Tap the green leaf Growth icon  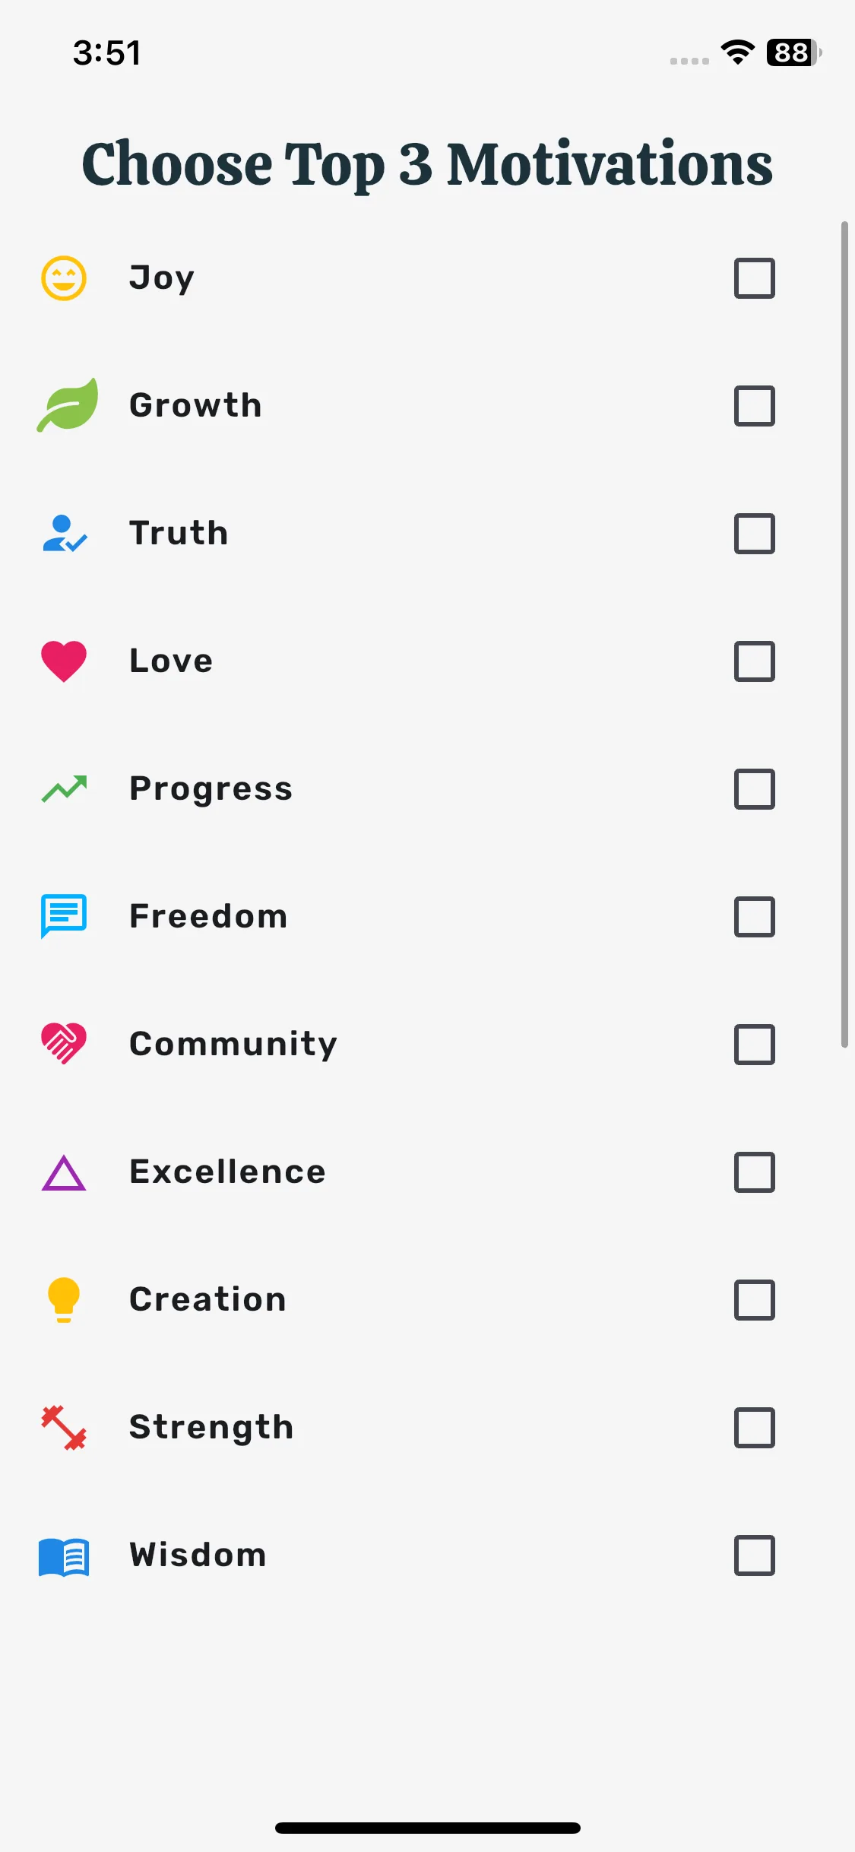coord(67,405)
